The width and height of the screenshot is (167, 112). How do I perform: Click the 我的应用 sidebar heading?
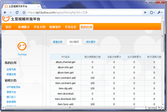[10, 63]
